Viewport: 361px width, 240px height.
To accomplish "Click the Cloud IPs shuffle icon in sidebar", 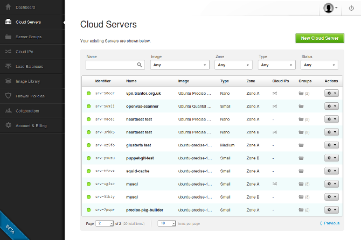I will coord(8,52).
